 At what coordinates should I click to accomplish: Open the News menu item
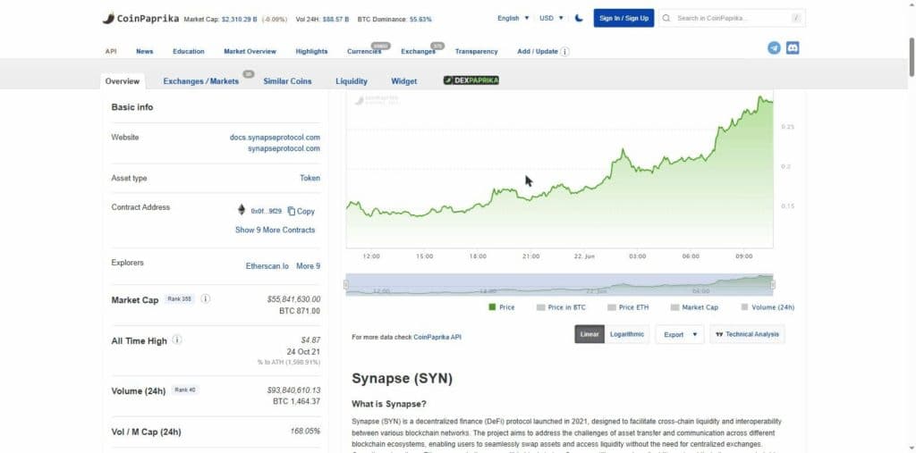(x=144, y=51)
